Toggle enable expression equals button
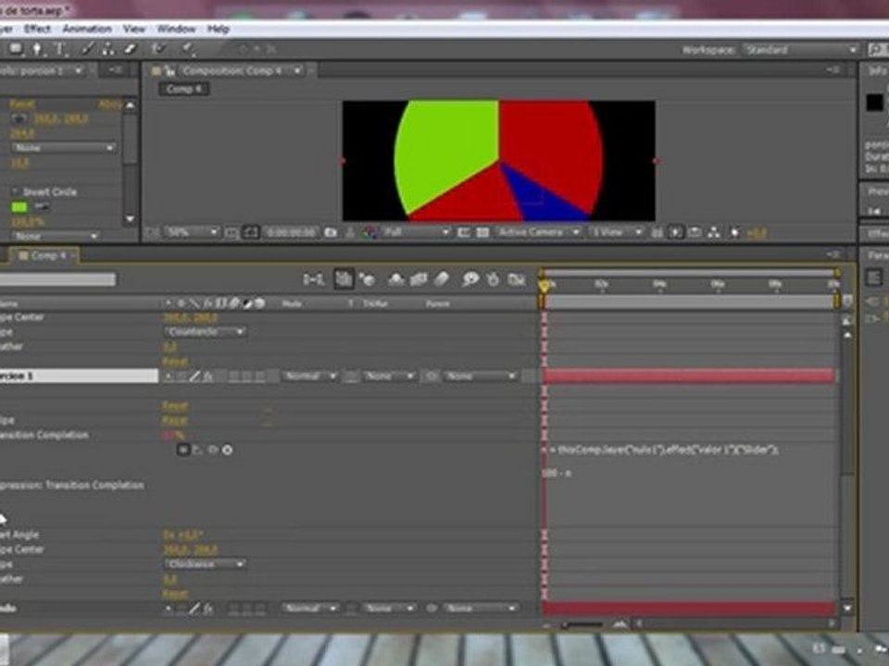This screenshot has height=666, width=889. tap(182, 450)
